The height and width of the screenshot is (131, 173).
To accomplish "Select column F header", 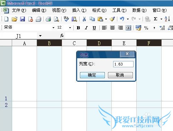I will click(x=149, y=43).
